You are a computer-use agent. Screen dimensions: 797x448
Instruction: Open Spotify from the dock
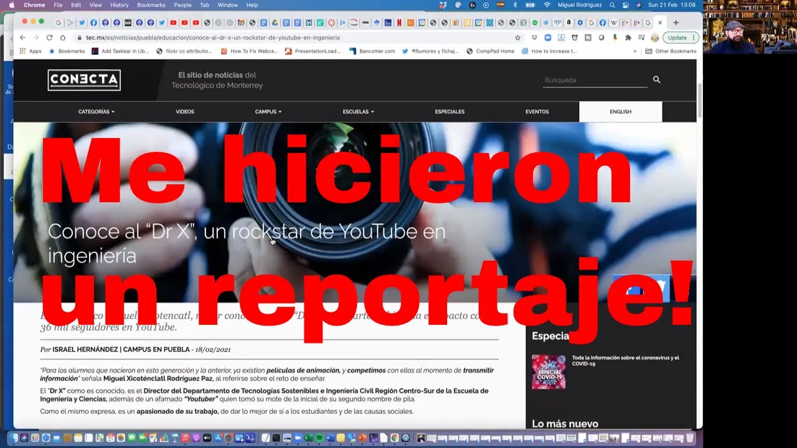(320, 438)
